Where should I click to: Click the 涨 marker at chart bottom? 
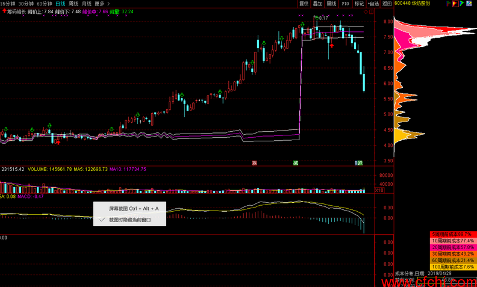(254, 163)
